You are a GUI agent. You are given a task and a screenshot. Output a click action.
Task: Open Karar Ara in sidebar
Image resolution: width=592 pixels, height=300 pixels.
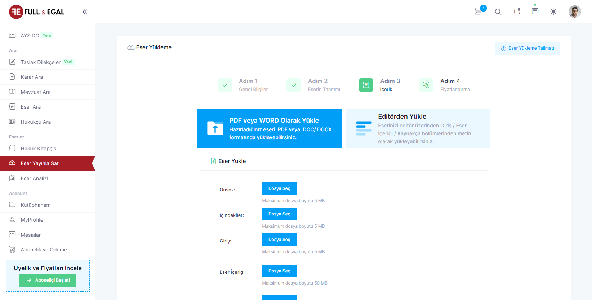pos(32,77)
